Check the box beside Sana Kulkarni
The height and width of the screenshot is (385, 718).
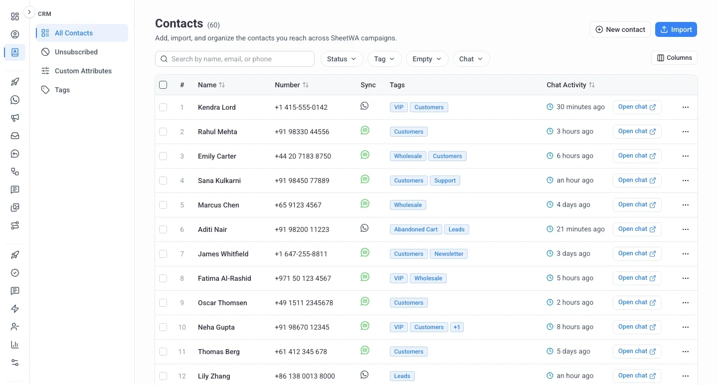163,181
